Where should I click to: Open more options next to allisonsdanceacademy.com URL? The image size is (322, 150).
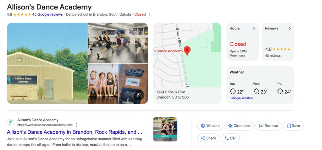pos(77,125)
